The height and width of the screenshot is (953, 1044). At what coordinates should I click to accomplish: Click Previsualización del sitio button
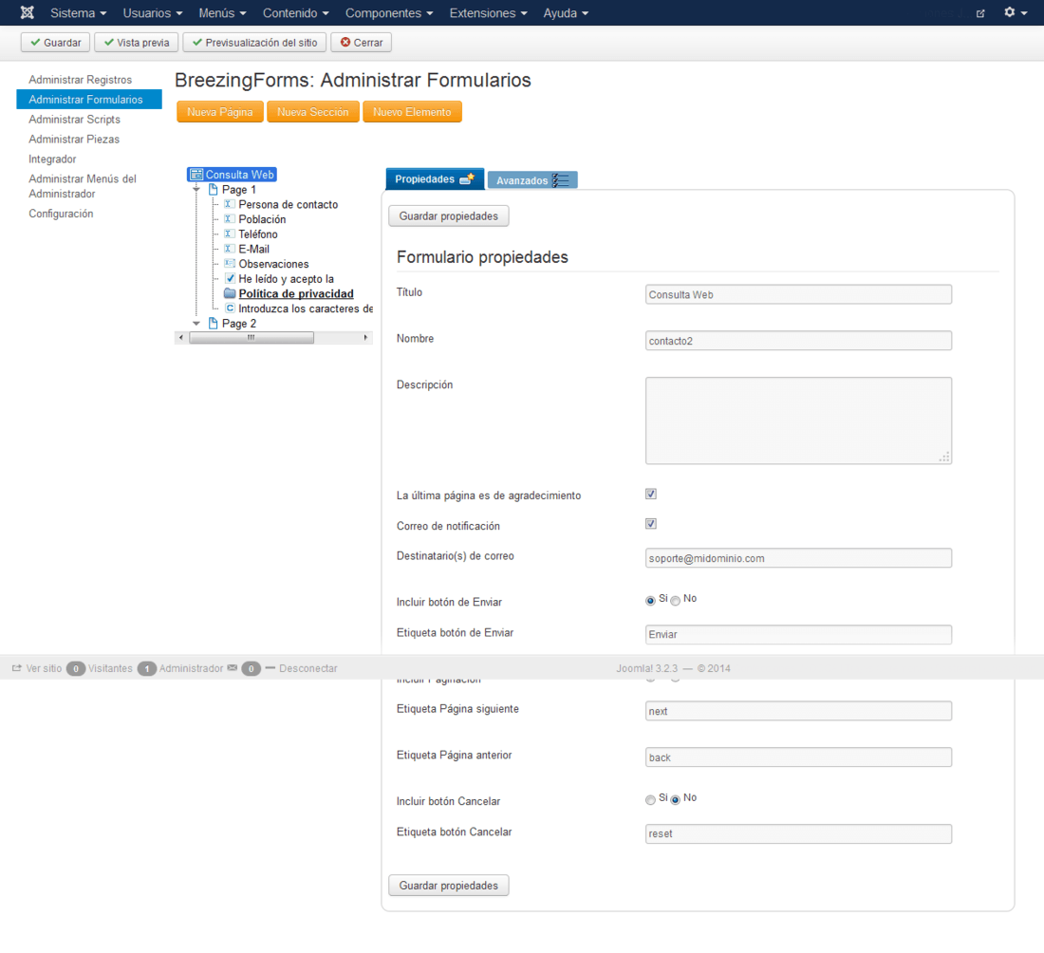point(254,43)
